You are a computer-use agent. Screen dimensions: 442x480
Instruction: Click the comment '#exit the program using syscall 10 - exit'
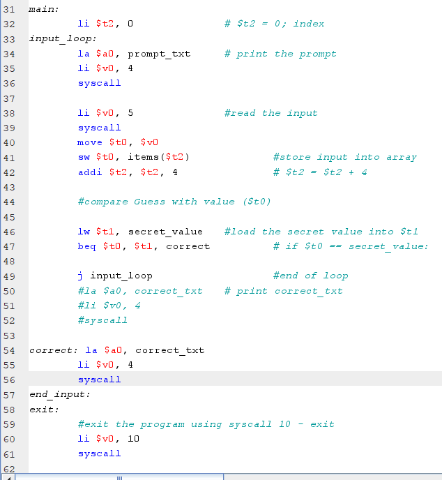tap(206, 424)
